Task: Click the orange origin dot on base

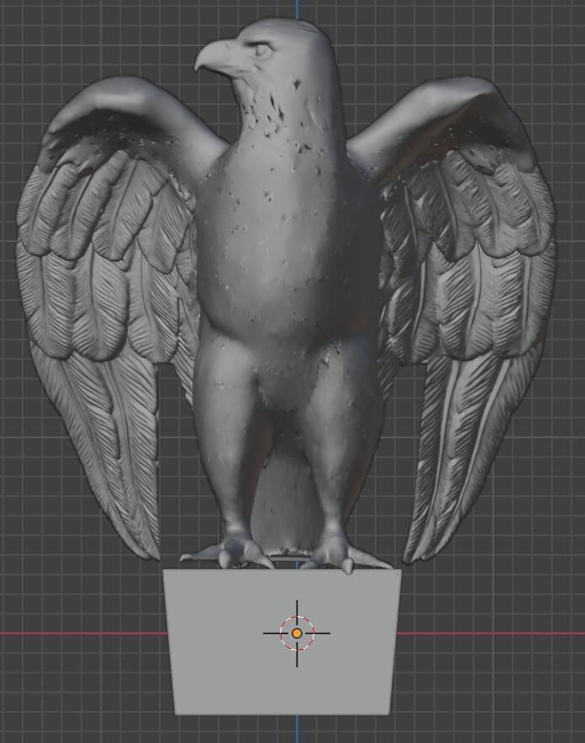Action: [297, 633]
